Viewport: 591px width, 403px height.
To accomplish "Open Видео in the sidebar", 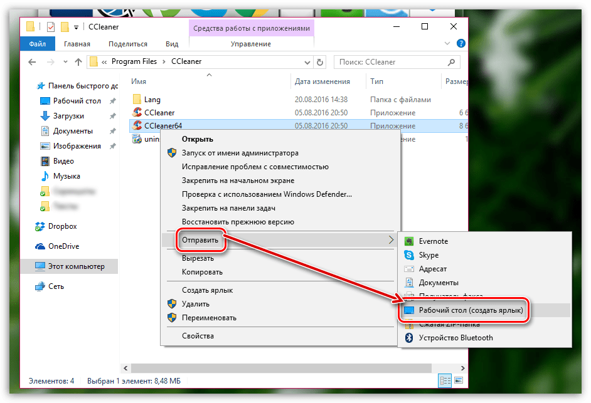I will coord(63,161).
